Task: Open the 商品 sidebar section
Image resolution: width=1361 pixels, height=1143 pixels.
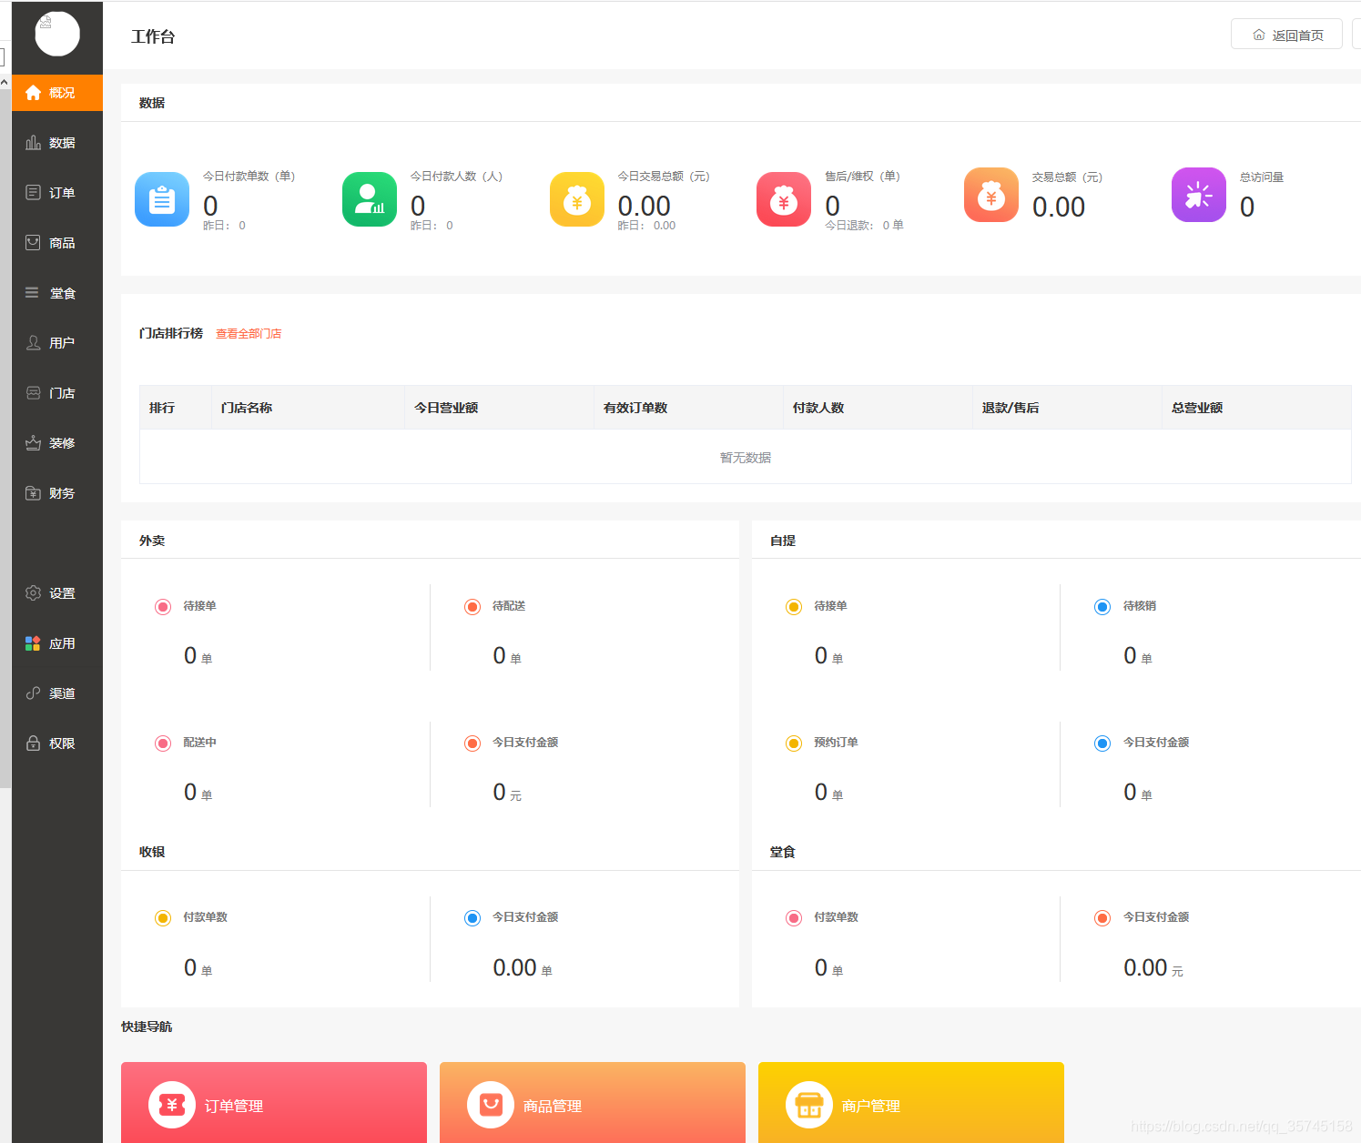Action: click(57, 243)
